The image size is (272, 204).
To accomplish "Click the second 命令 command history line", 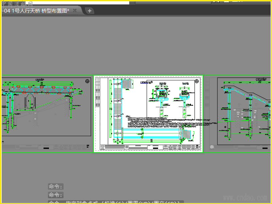I will 55,195.
